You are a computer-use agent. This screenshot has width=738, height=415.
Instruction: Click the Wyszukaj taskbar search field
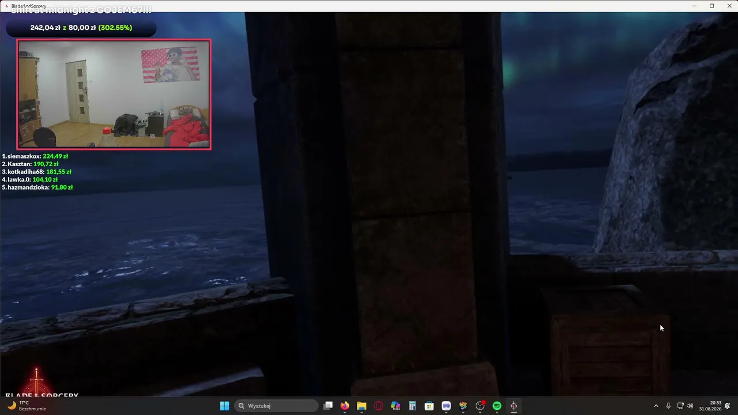[277, 406]
